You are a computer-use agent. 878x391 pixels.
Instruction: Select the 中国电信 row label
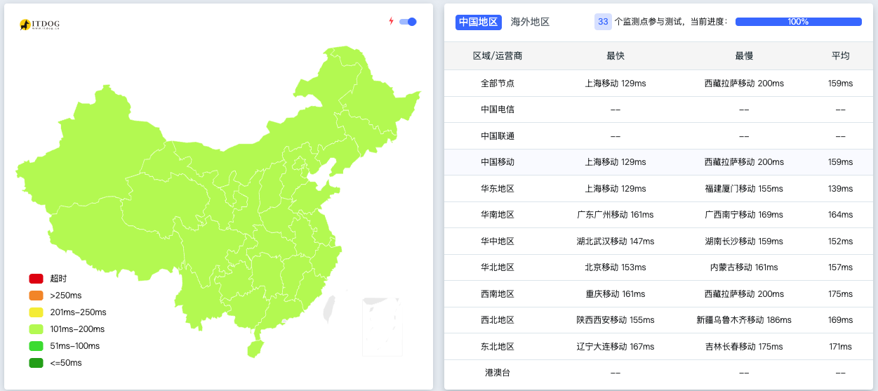[x=498, y=110]
